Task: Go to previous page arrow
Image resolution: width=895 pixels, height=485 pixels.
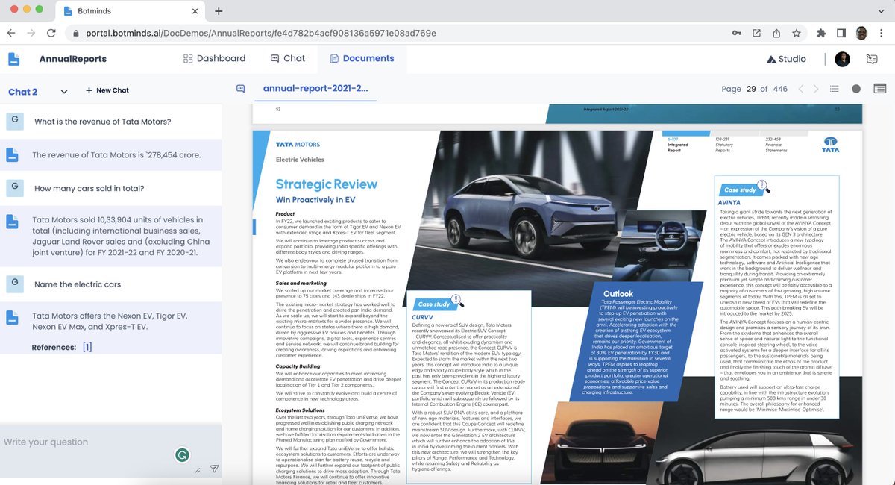Action: pos(801,89)
